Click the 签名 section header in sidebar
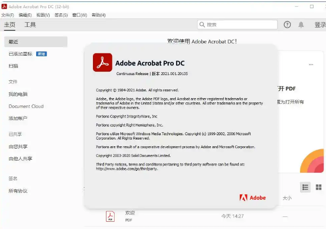326x229 pixels. pyautogui.click(x=13, y=178)
